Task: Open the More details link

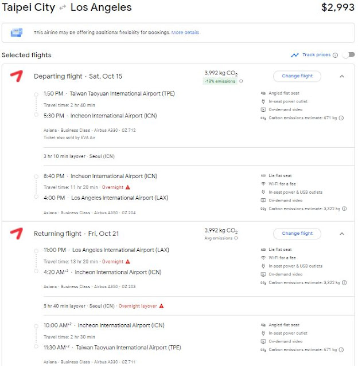Action: pyautogui.click(x=185, y=33)
